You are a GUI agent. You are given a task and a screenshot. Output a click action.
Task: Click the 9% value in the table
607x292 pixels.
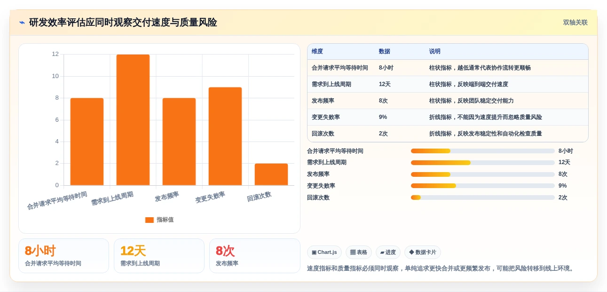pos(383,117)
